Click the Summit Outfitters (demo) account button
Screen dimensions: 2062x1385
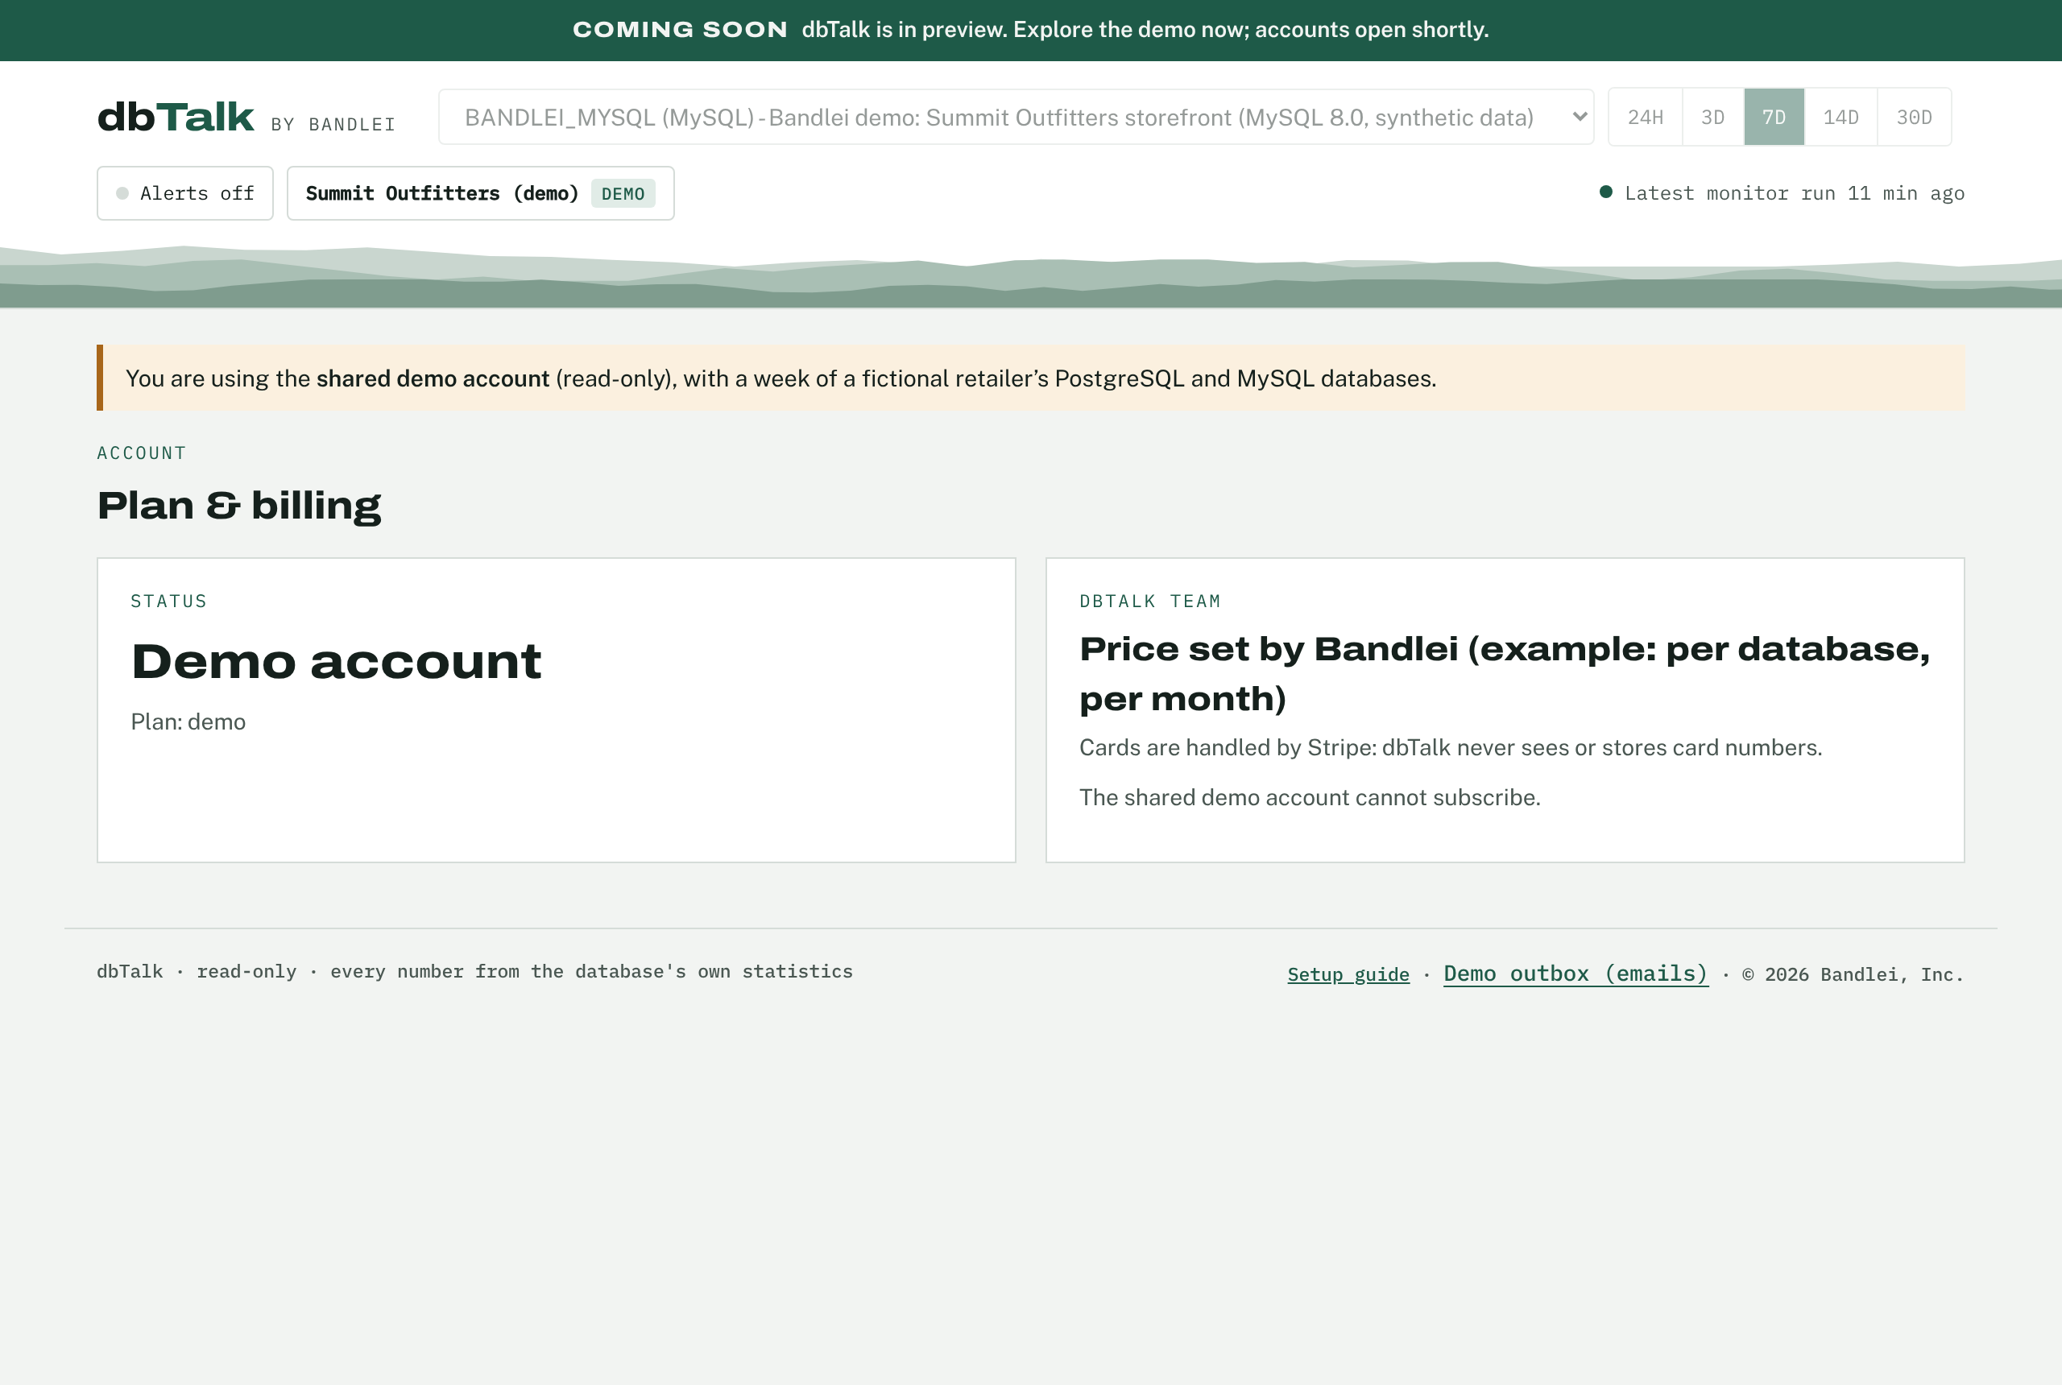point(481,192)
